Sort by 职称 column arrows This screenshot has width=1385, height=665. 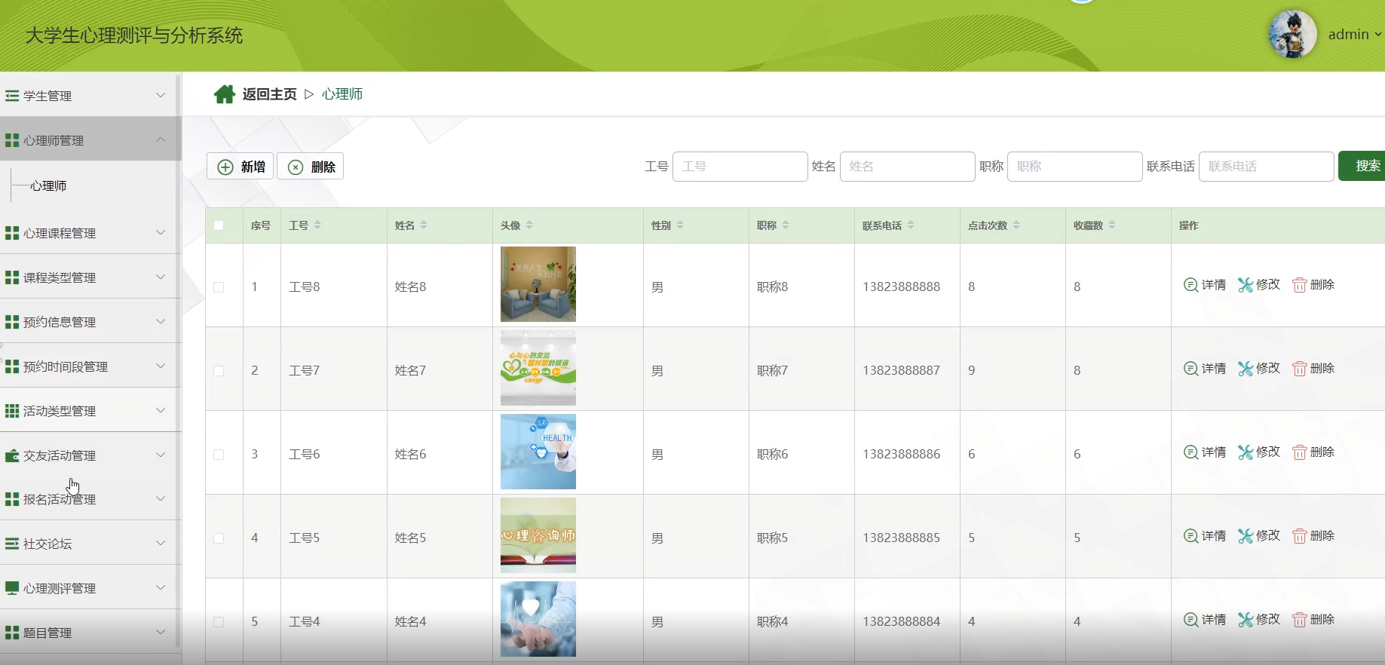(786, 225)
